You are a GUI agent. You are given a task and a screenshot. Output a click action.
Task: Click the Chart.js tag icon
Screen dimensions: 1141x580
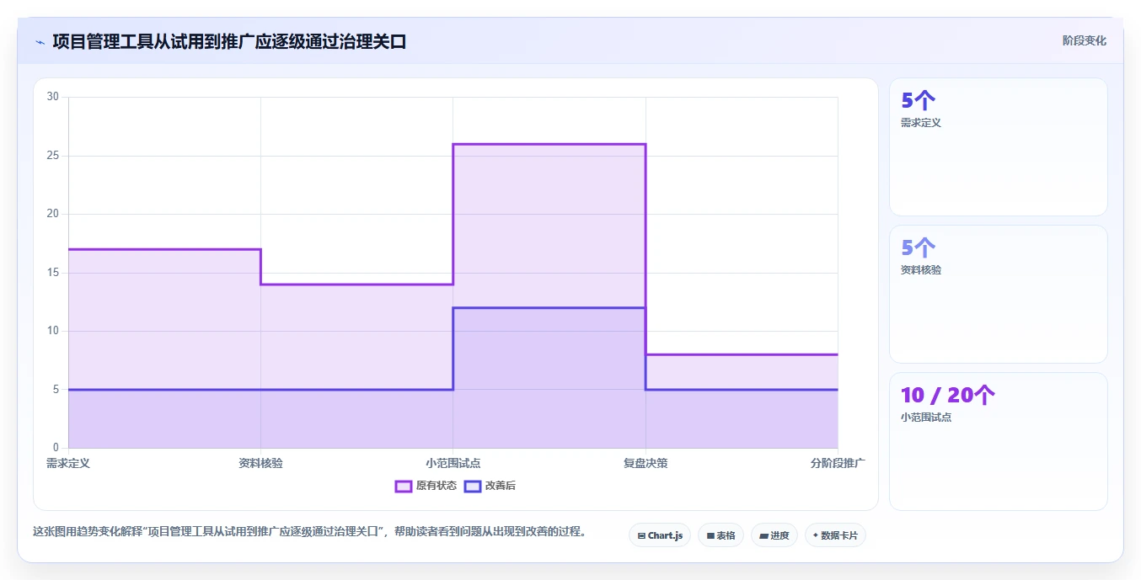[642, 535]
